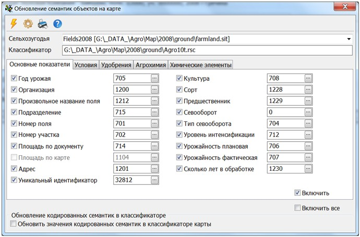Switch to the Удобрения tab
Viewport: 360px width, 237px height.
point(116,65)
